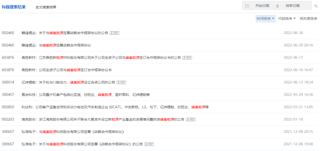The width and height of the screenshot is (320, 151).
Task: Set the 开始日期 field
Action: point(262,6)
